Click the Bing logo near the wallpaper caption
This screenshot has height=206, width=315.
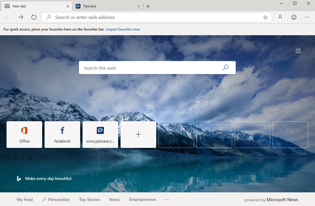pos(18,178)
